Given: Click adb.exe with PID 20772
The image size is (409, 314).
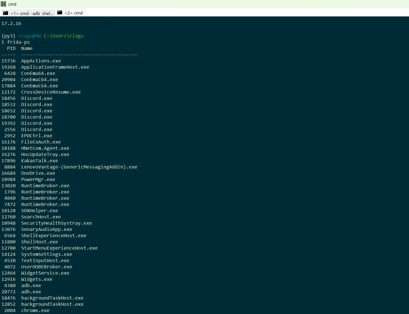Looking at the screenshot, I should (x=31, y=292).
